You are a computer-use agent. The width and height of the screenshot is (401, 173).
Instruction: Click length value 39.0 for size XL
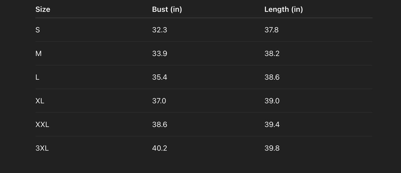(272, 101)
